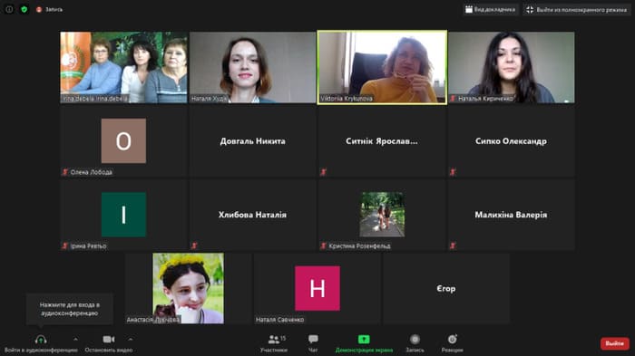Toggle the camera with the stop video icon
Image resolution: width=635 pixels, height=356 pixels.
pos(109,340)
